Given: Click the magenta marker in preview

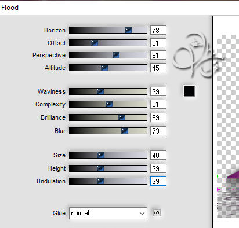Looking at the screenshot, I should click(x=218, y=189).
